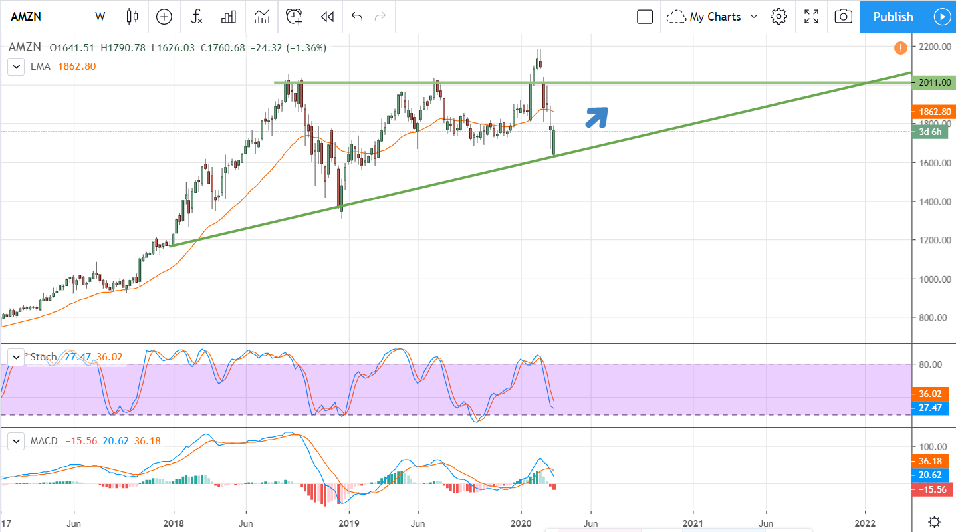The width and height of the screenshot is (956, 532).
Task: Start bar replay with rewind icon
Action: [326, 17]
